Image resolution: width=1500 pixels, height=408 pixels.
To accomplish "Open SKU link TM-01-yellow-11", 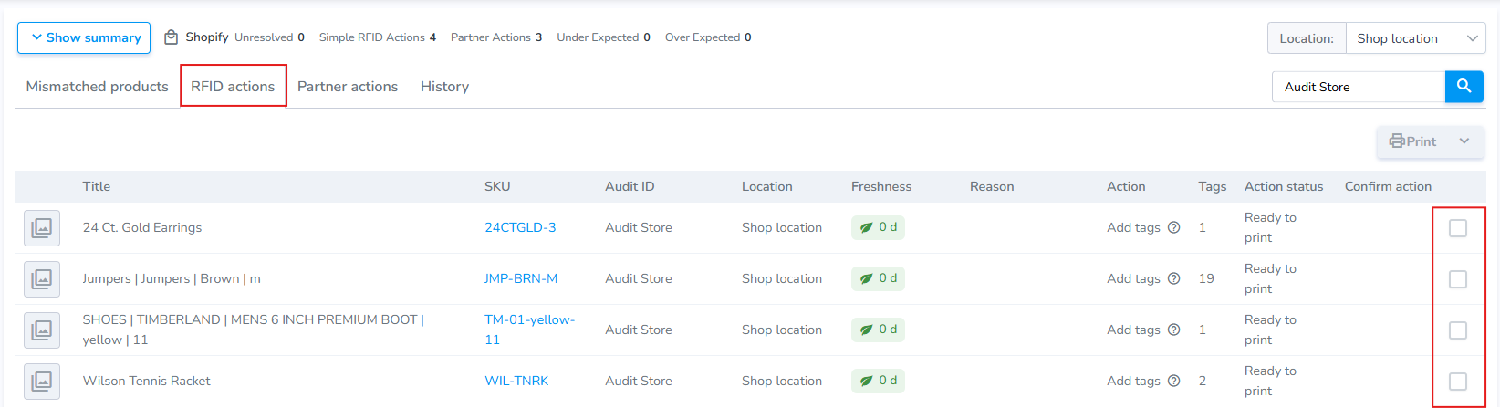I will tap(529, 330).
